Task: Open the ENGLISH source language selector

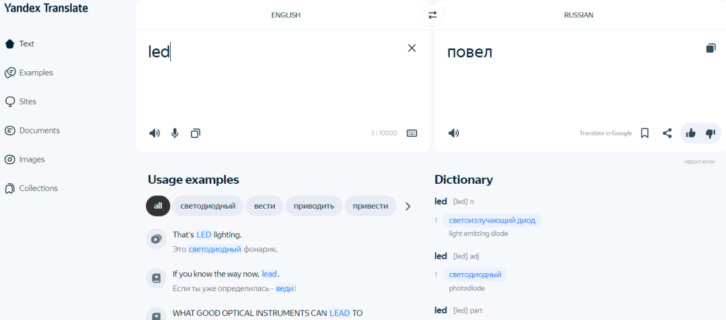Action: [286, 15]
